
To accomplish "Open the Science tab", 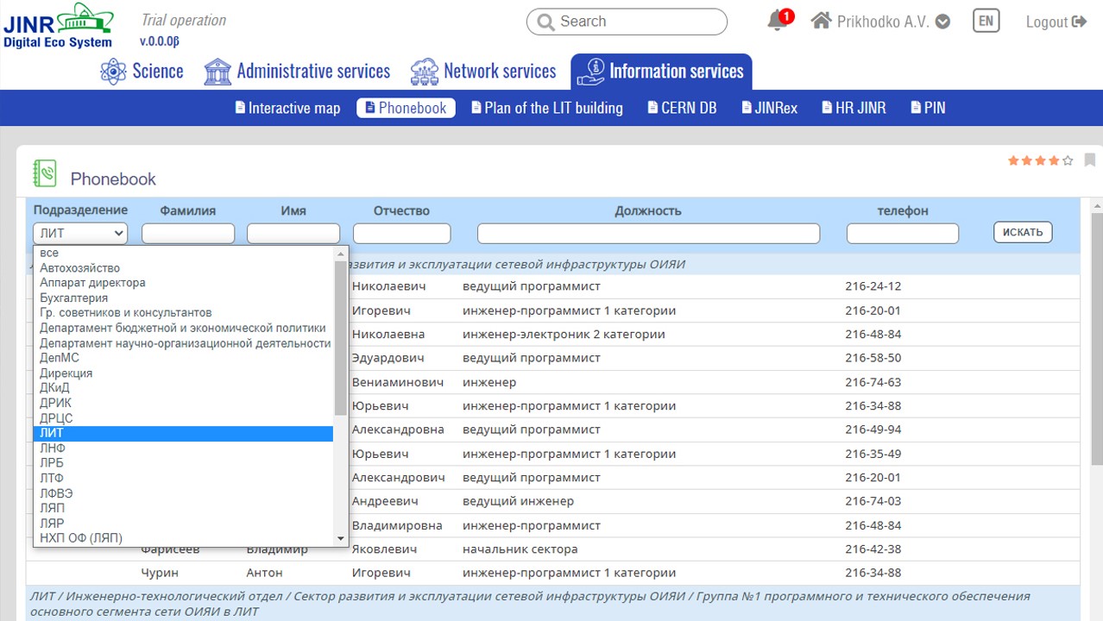I will (x=142, y=72).
